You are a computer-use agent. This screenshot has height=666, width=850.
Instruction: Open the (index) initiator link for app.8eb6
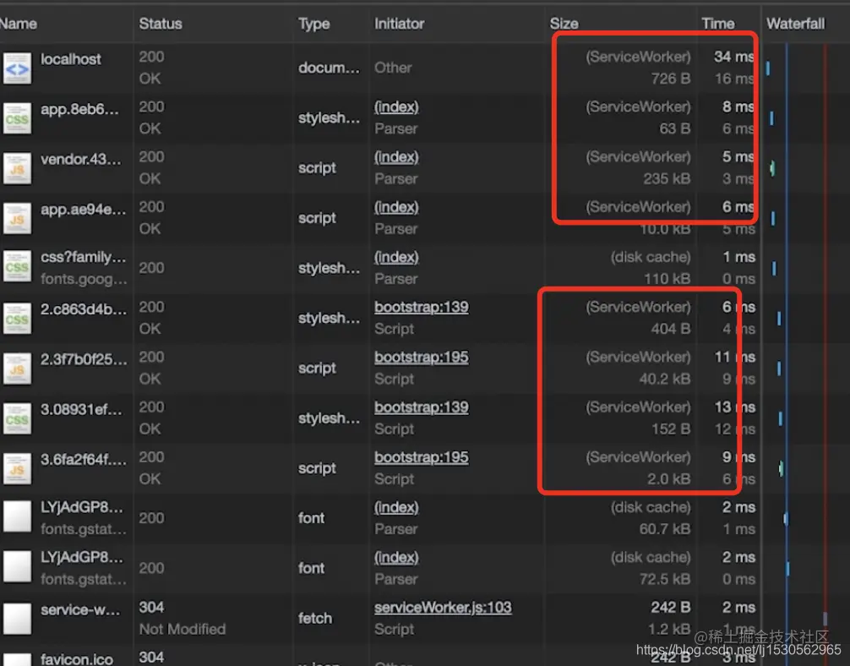[x=396, y=106]
